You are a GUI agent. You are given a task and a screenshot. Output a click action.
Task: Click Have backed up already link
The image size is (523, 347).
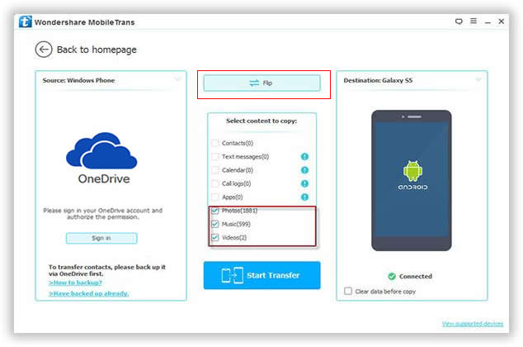click(89, 293)
